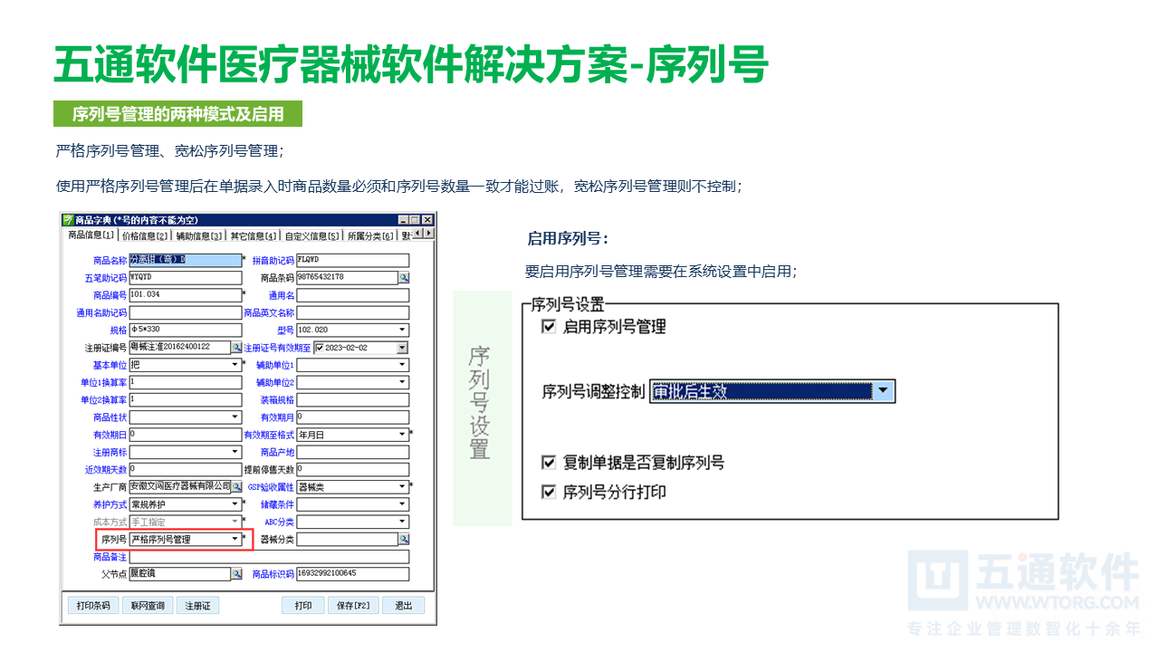Click the 商品字典 title bar application icon

[x=67, y=221]
